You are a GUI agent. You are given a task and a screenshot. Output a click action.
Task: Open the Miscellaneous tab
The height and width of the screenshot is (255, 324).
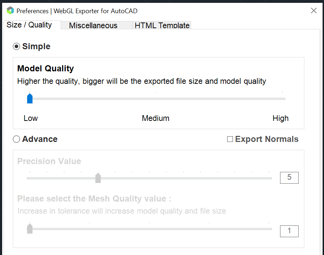pos(93,25)
